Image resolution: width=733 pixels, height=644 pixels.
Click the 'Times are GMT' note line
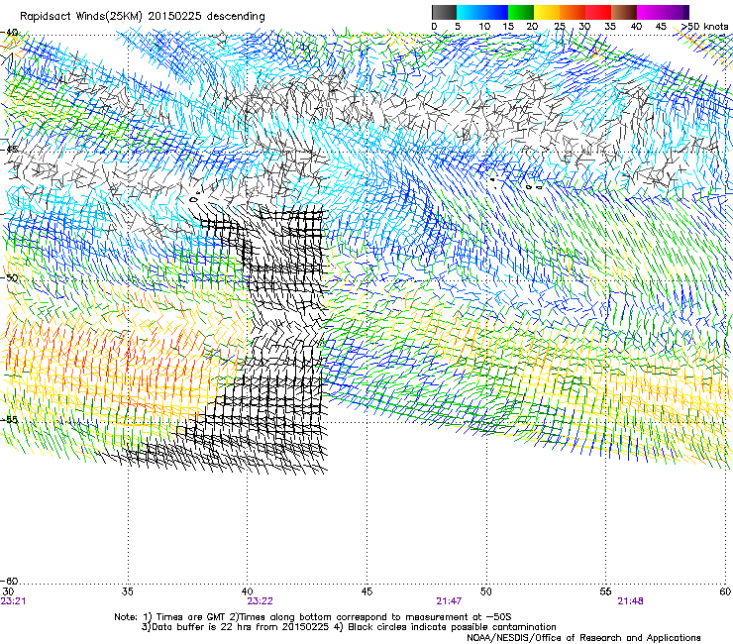point(313,617)
